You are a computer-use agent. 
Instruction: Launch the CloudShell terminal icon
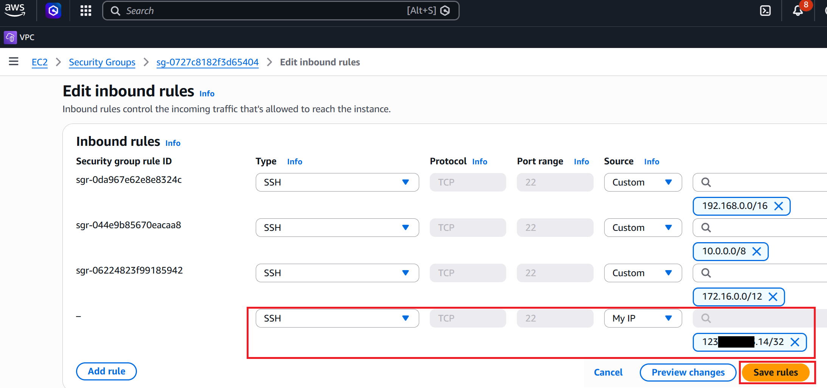[765, 11]
